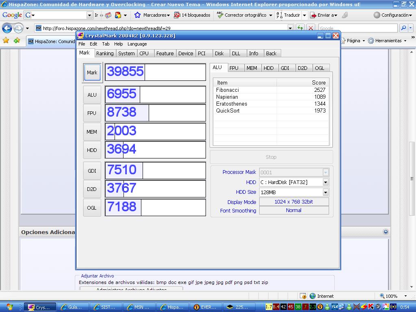Click the browser Back arrow button

pos(7,28)
